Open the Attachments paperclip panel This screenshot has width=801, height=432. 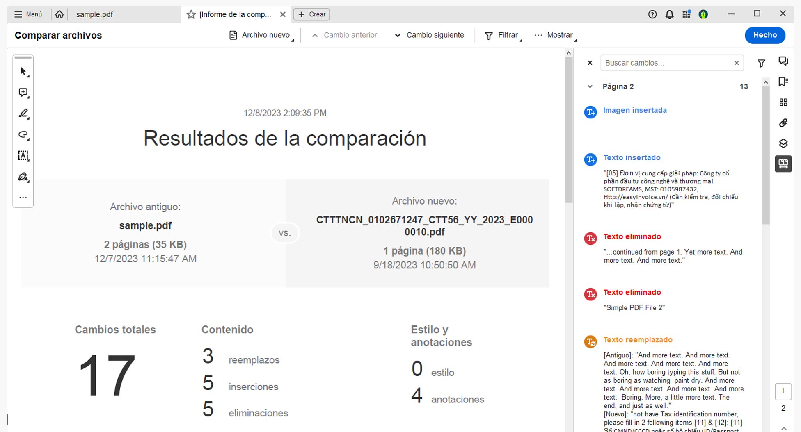tap(783, 123)
